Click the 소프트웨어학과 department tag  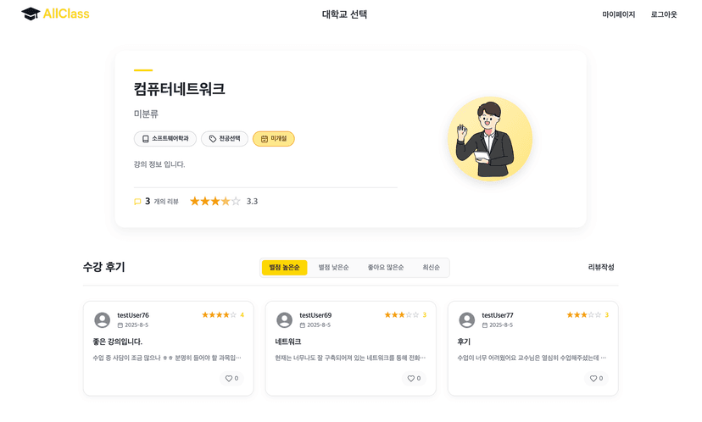(x=165, y=139)
